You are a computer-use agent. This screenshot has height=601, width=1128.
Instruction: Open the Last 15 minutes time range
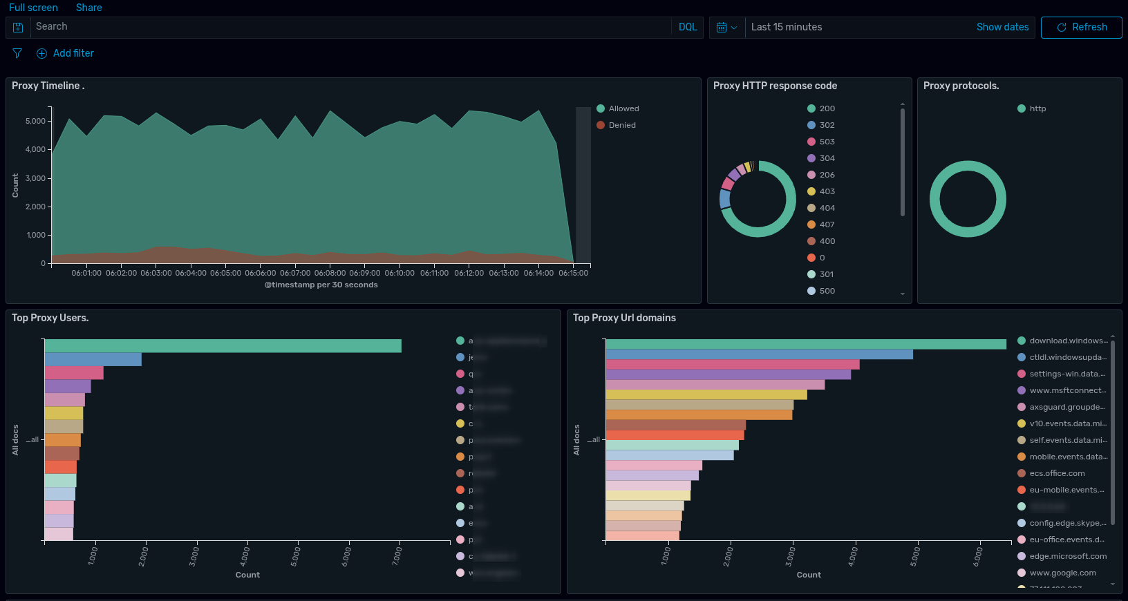pyautogui.click(x=787, y=27)
